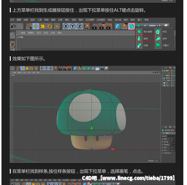
Task: Toggle the 反转法线 checkbox
Action: click(x=171, y=153)
